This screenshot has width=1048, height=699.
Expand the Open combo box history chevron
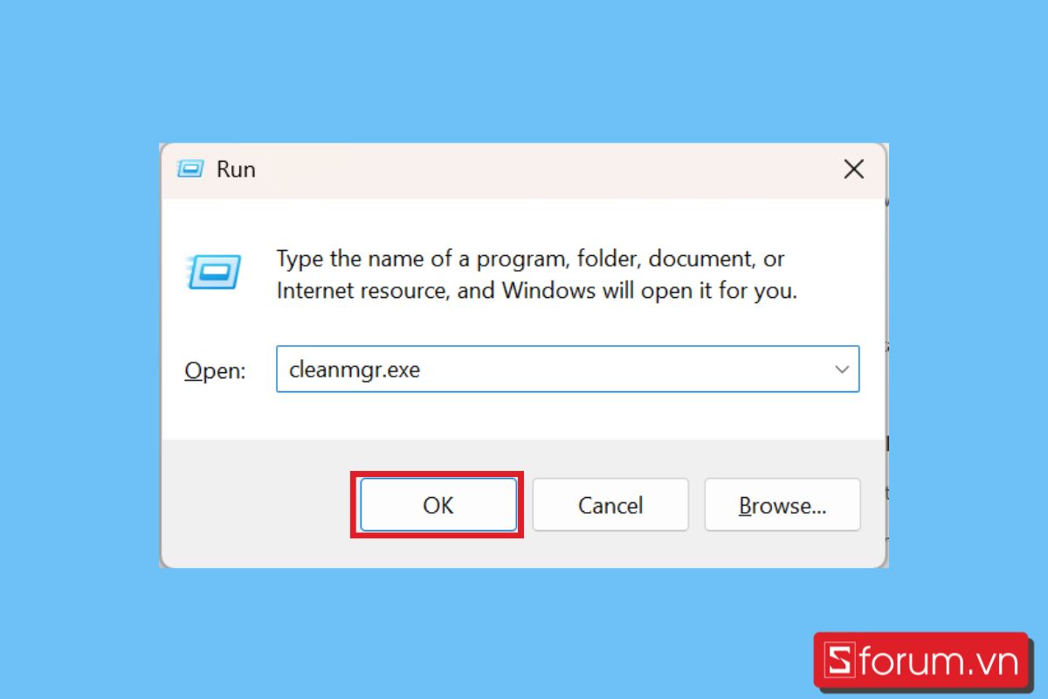(842, 370)
